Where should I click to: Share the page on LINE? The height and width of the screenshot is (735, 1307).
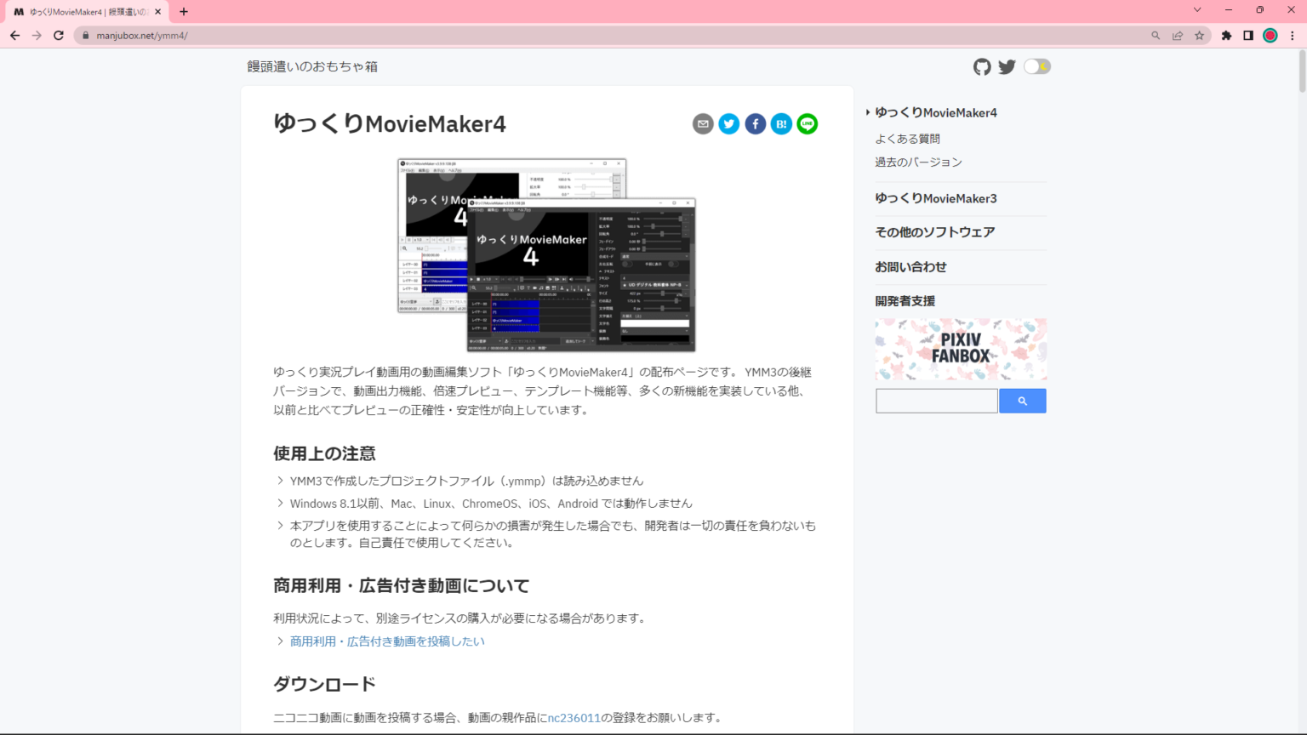tap(807, 123)
